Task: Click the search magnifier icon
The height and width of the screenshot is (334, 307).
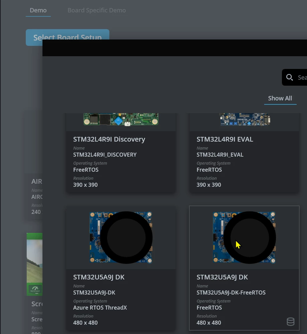Action: click(289, 77)
